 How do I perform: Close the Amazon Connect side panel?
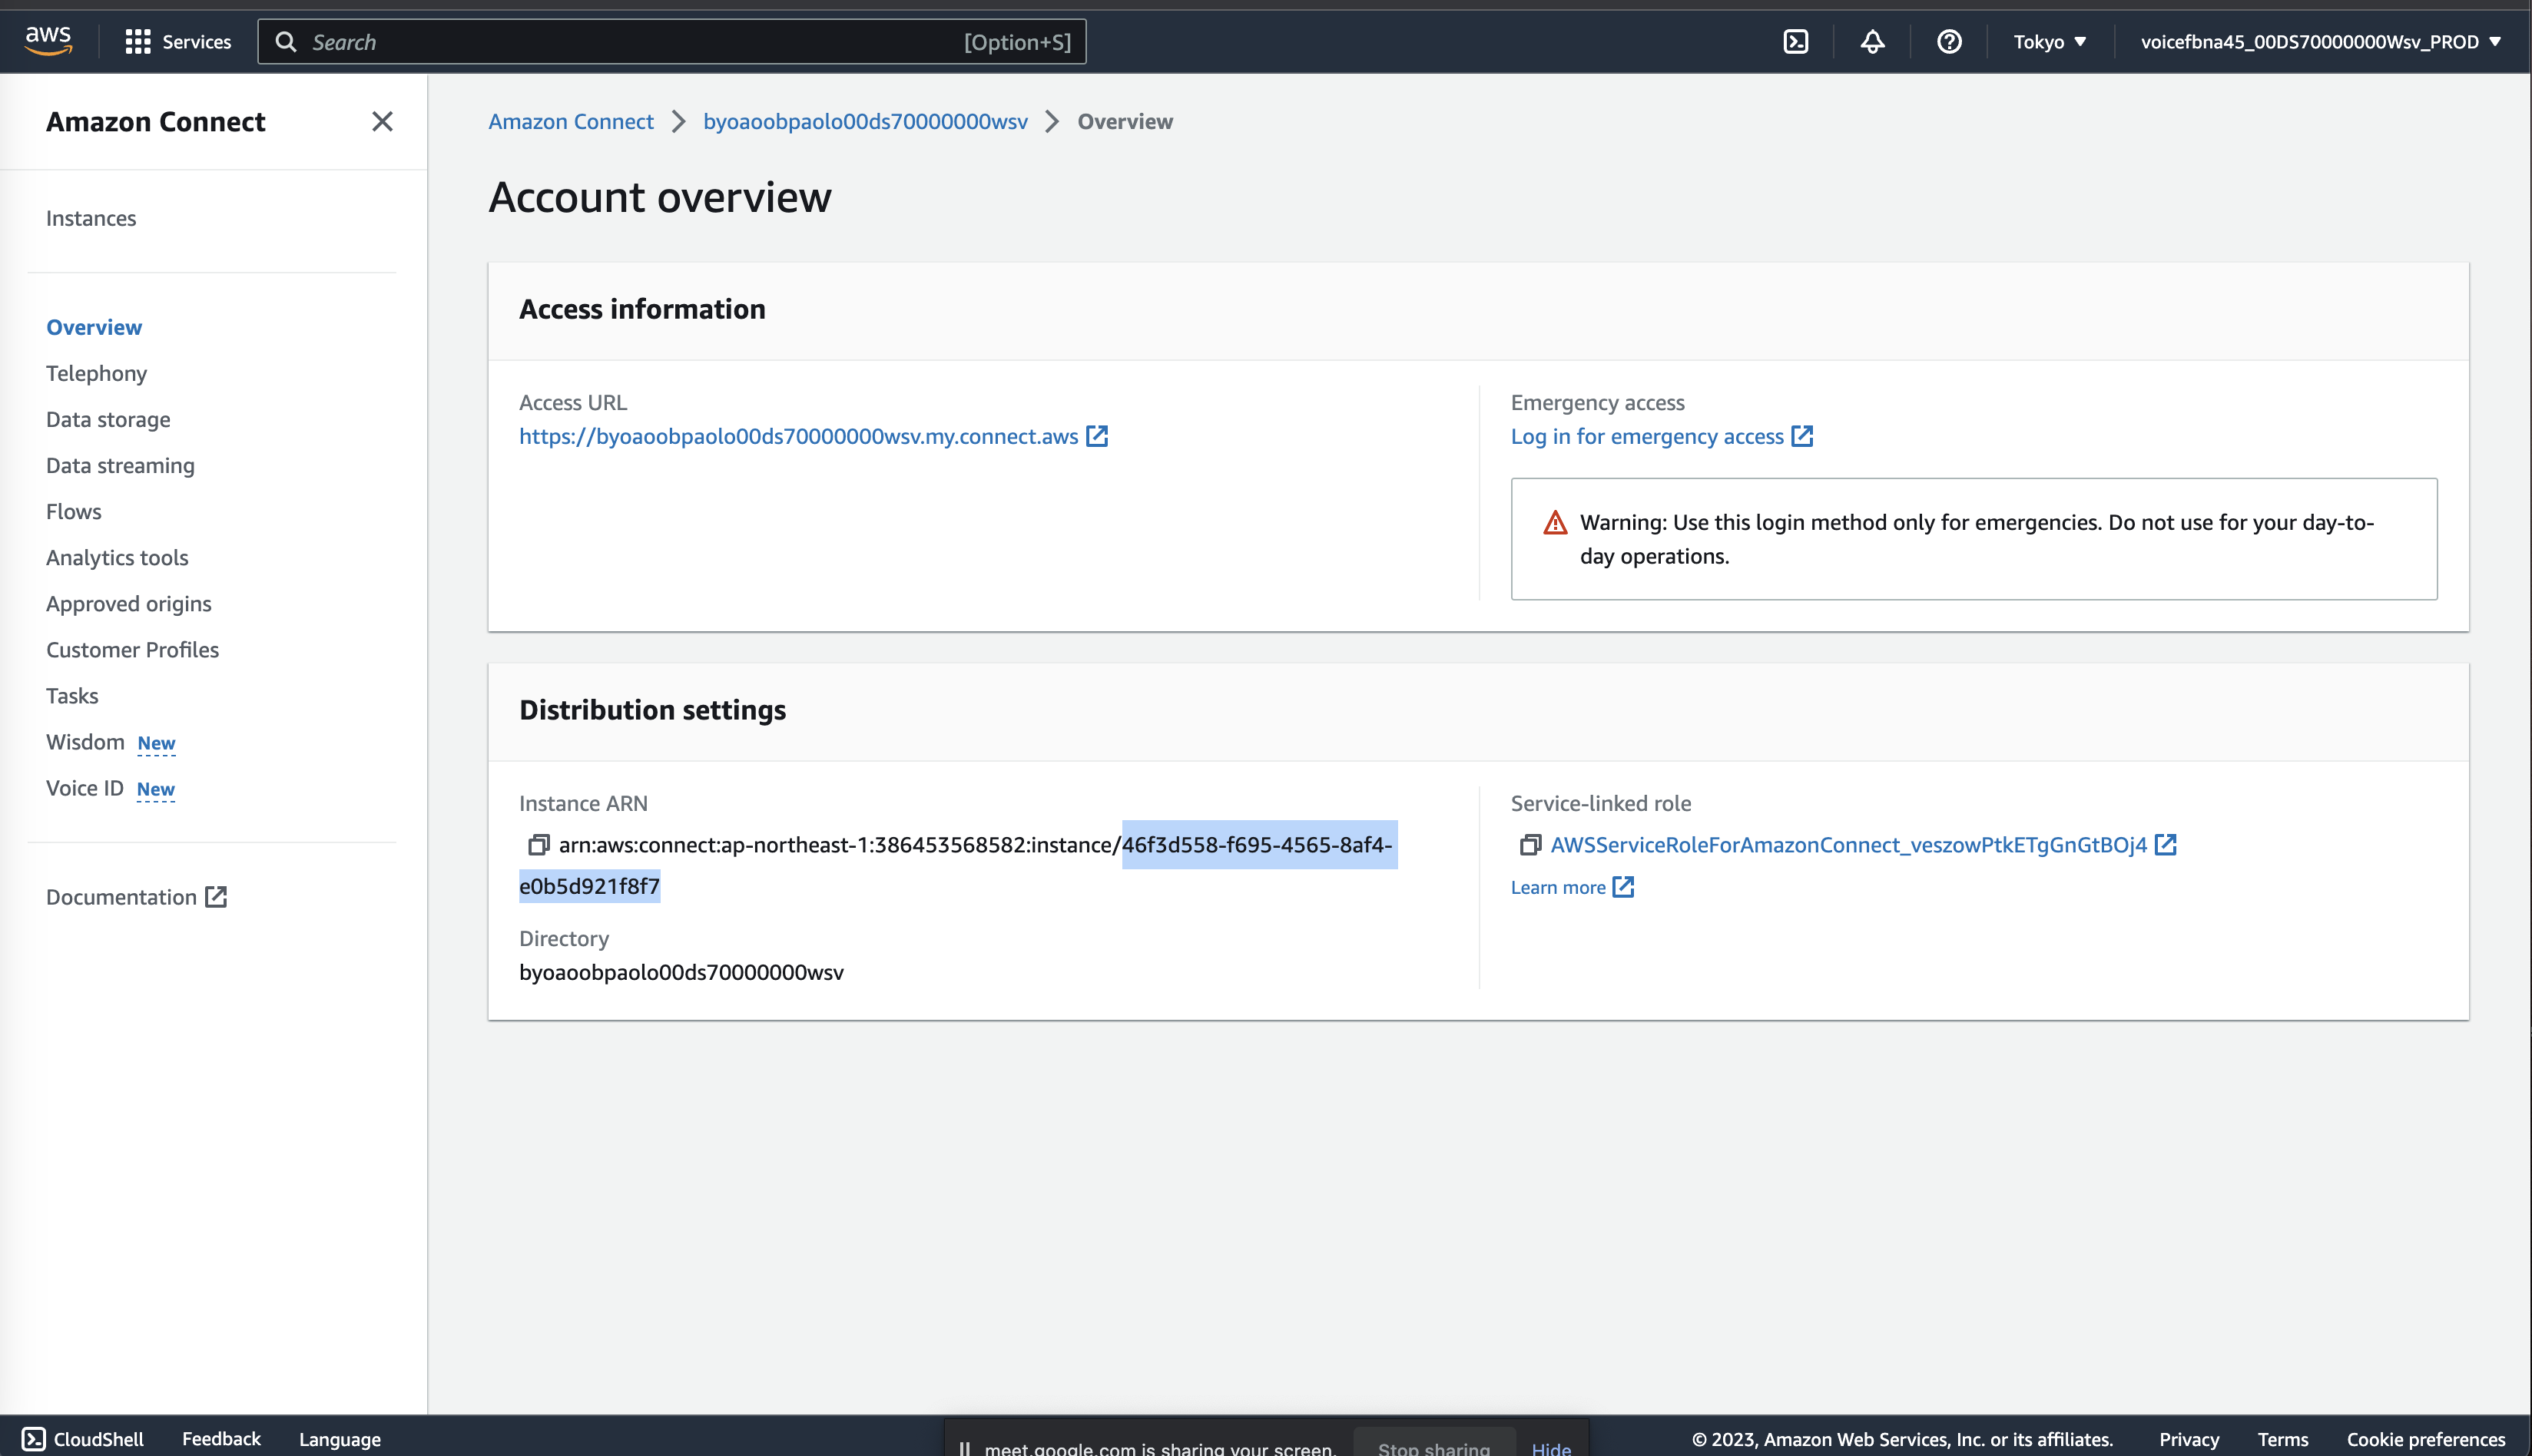pos(382,122)
